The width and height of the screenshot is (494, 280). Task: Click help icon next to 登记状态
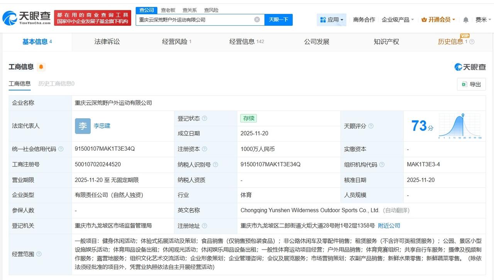coord(205,118)
